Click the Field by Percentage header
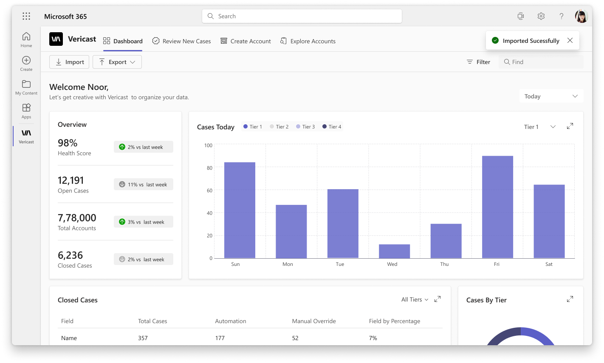The width and height of the screenshot is (604, 363). point(395,321)
